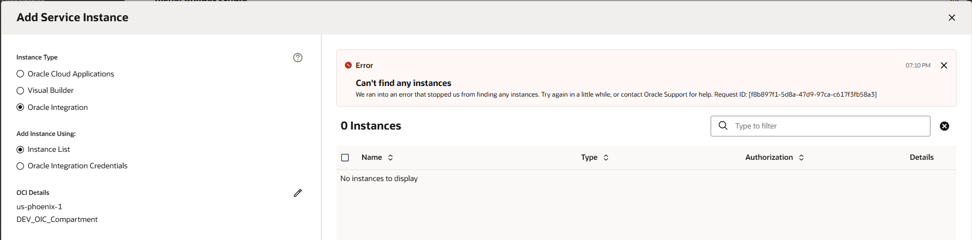Click the Details column header
This screenshot has height=240, width=972.
tap(921, 157)
